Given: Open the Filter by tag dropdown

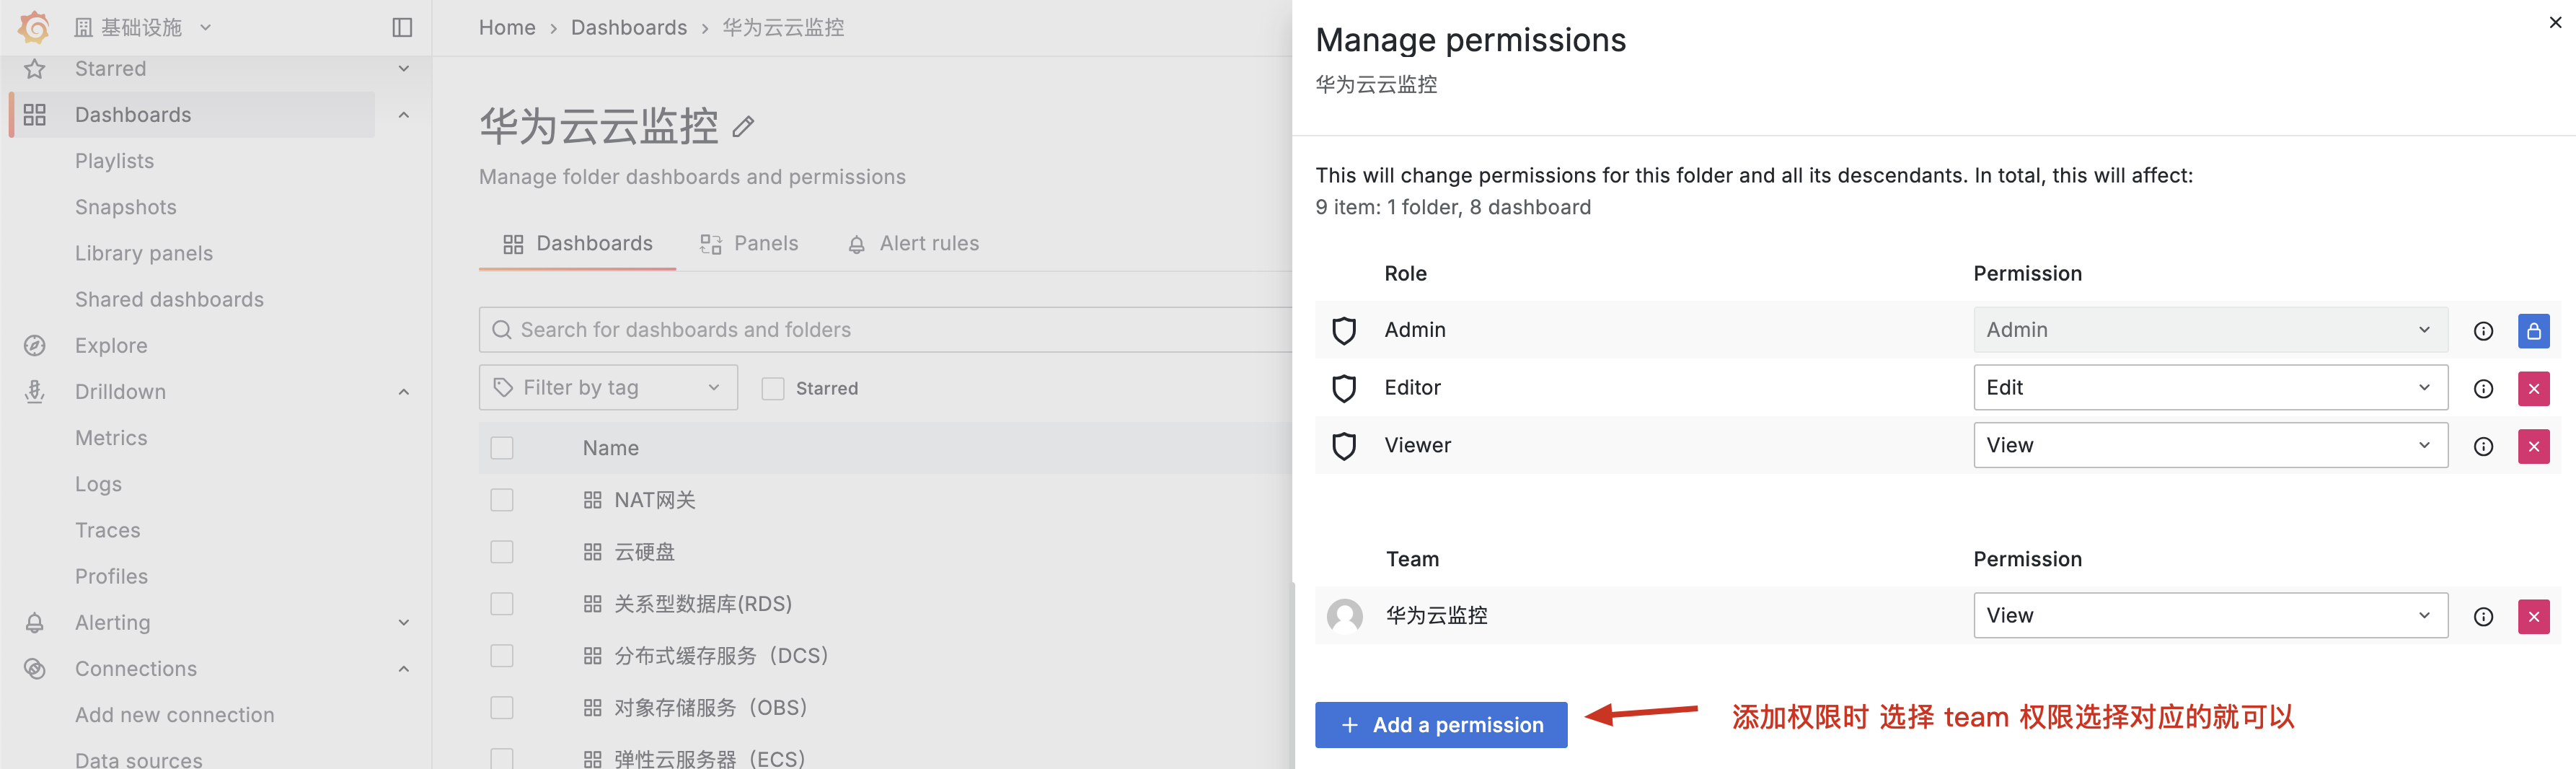Looking at the screenshot, I should [608, 388].
